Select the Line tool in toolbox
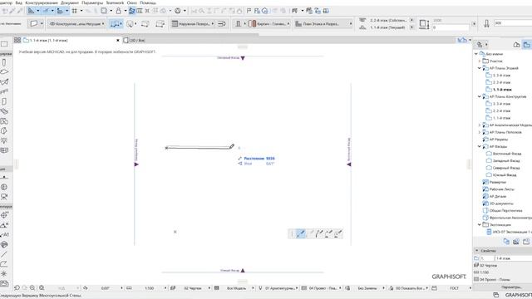Image resolution: width=532 pixels, height=299 pixels. (4, 254)
